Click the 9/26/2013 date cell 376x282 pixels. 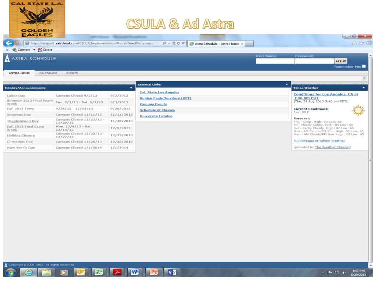point(120,109)
